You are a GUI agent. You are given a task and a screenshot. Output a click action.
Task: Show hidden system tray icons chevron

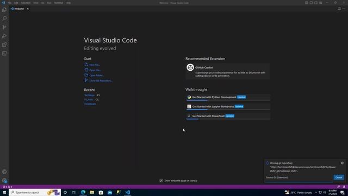[316, 192]
